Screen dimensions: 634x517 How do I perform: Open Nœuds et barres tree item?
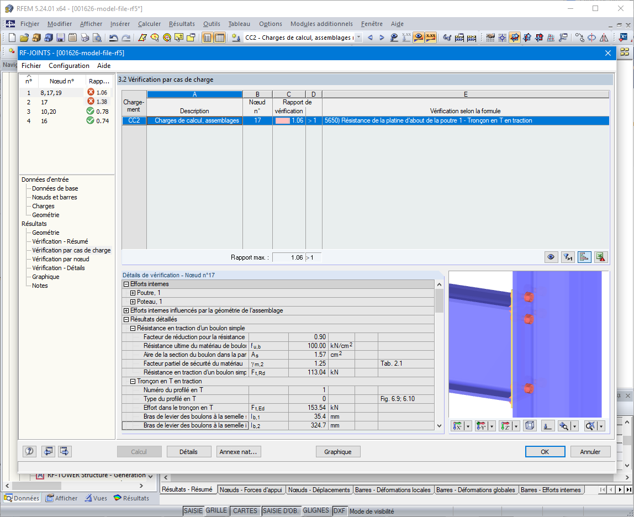(x=55, y=197)
